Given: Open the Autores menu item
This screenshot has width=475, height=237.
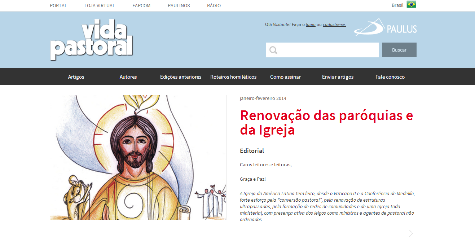Looking at the screenshot, I should [128, 77].
